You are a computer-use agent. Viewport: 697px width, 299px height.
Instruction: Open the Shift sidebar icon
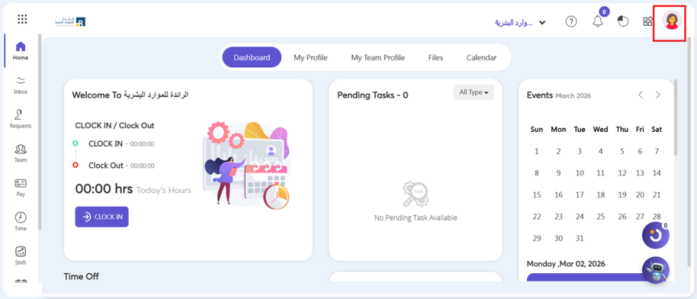click(x=20, y=256)
